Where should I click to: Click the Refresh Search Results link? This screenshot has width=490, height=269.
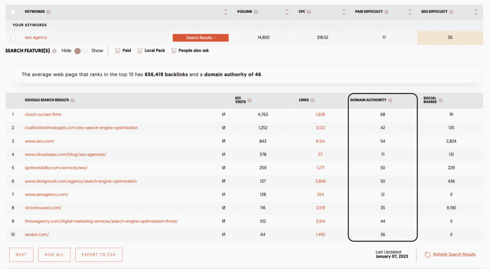(x=454, y=255)
